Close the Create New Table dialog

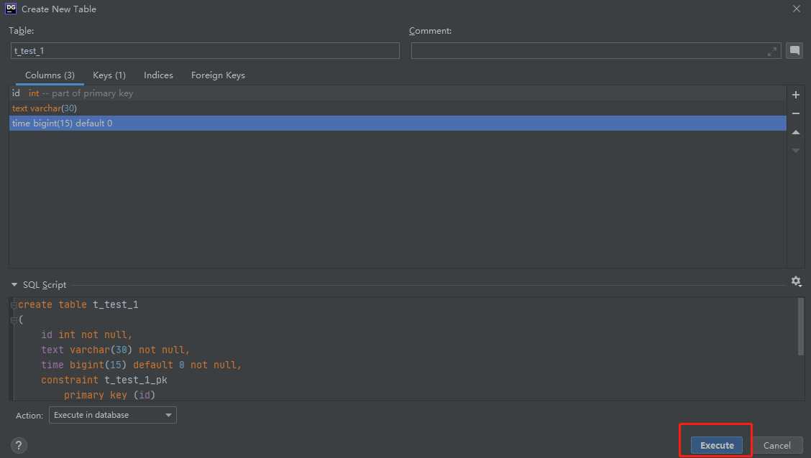(797, 9)
